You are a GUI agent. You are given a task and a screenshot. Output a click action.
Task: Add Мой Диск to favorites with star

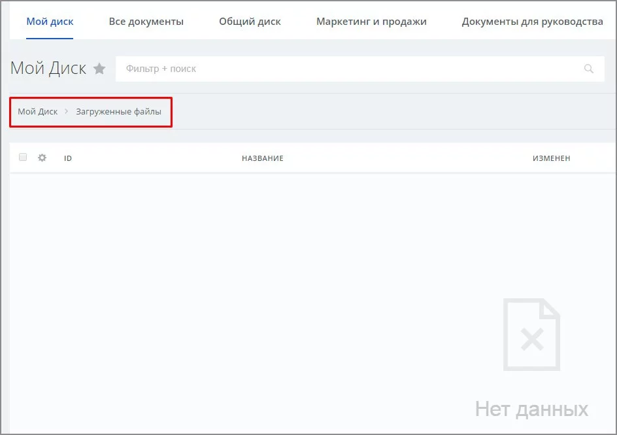pyautogui.click(x=99, y=69)
